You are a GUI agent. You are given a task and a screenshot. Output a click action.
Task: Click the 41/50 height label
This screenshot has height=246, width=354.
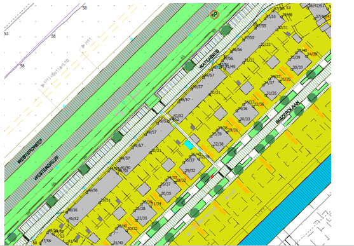(x=126, y=168)
